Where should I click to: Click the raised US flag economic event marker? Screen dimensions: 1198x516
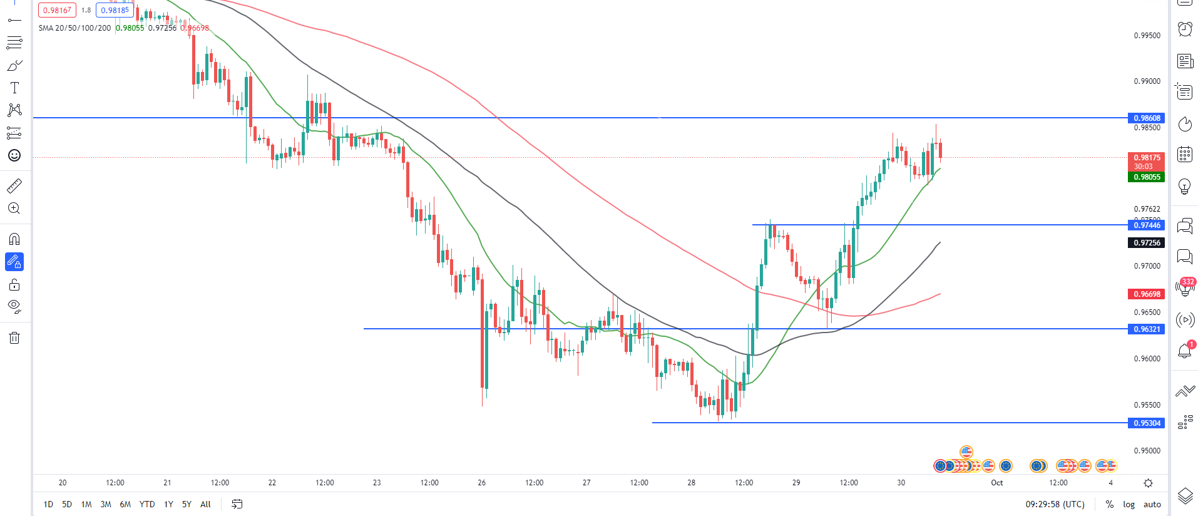(966, 452)
